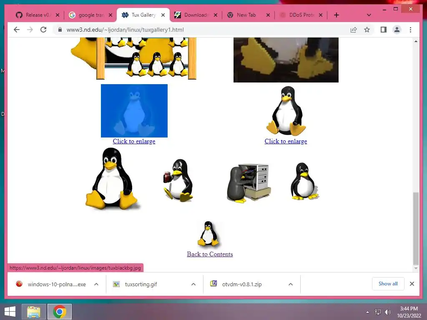The image size is (427, 320).
Task: Click the address bar URL
Action: [125, 30]
